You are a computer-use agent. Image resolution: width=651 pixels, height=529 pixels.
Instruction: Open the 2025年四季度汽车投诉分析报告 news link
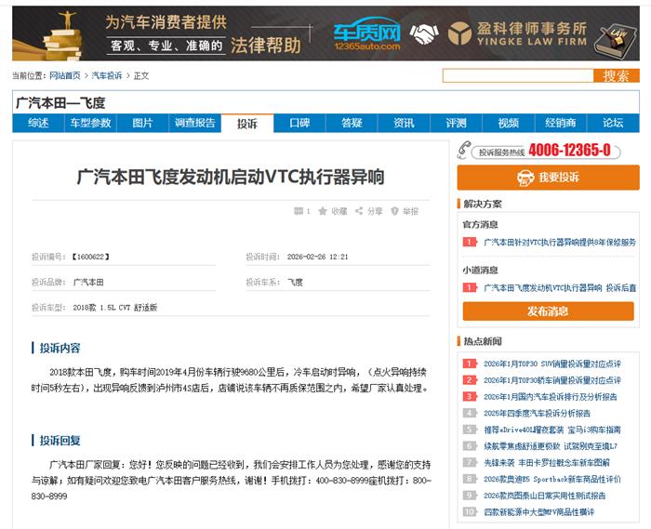click(x=537, y=413)
